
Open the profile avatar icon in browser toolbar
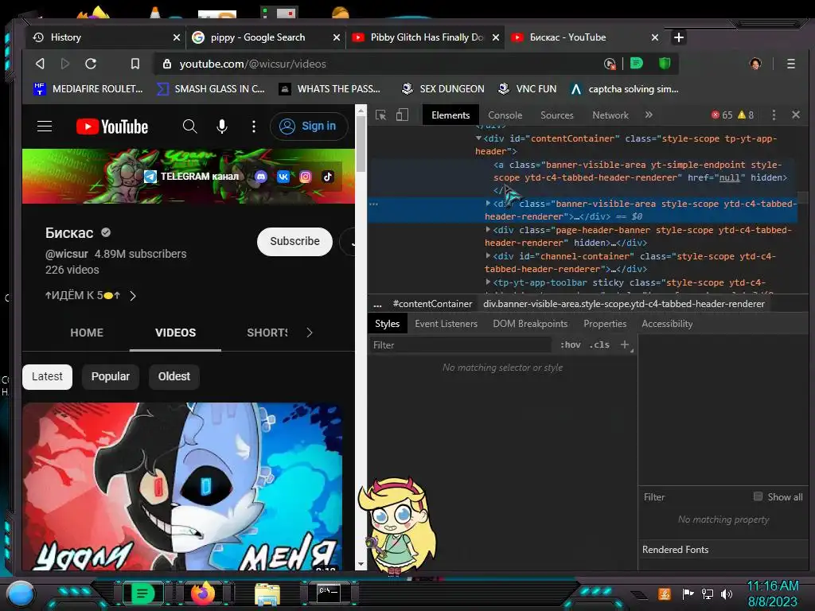click(755, 64)
